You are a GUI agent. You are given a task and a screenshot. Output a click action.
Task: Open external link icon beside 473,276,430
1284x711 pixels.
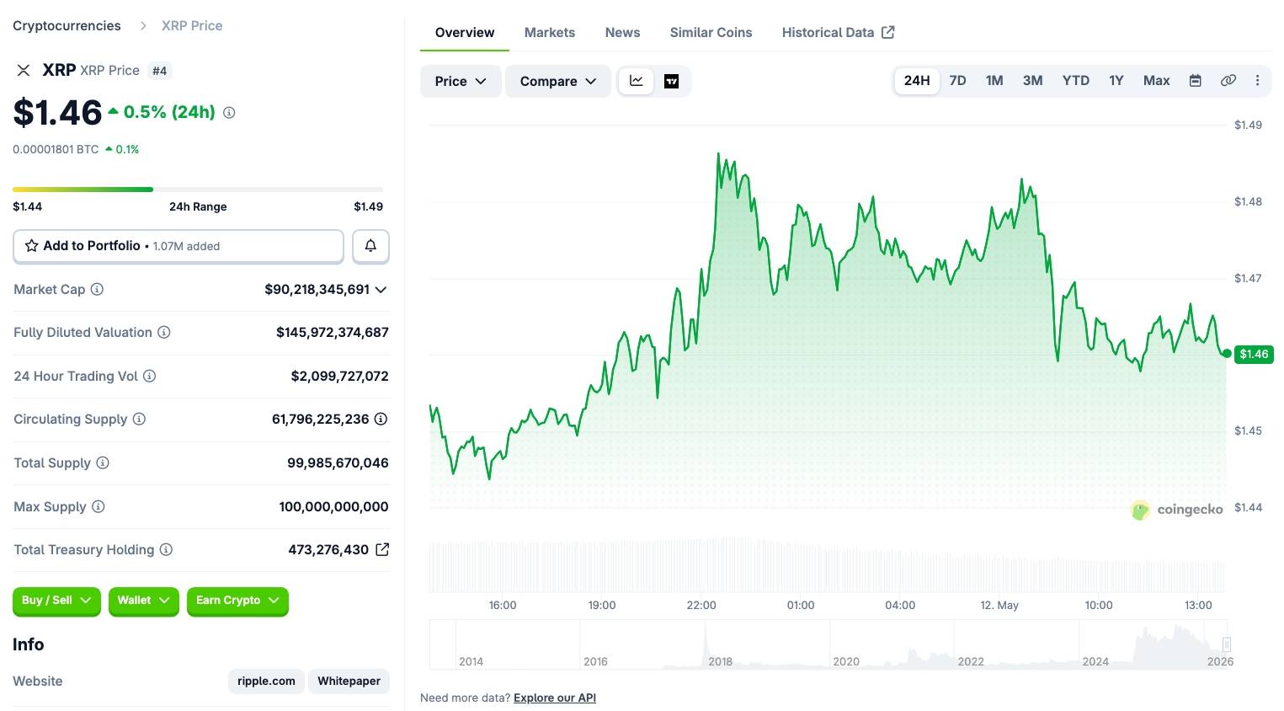coord(382,549)
